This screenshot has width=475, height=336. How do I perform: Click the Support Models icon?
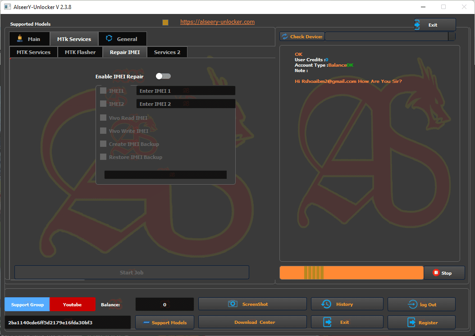pos(146,322)
